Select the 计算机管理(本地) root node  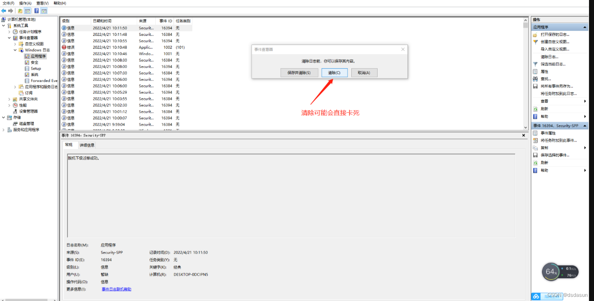21,20
